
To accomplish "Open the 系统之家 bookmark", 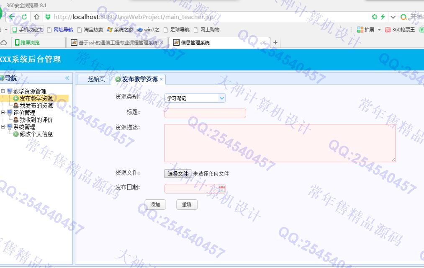I will click(120, 29).
